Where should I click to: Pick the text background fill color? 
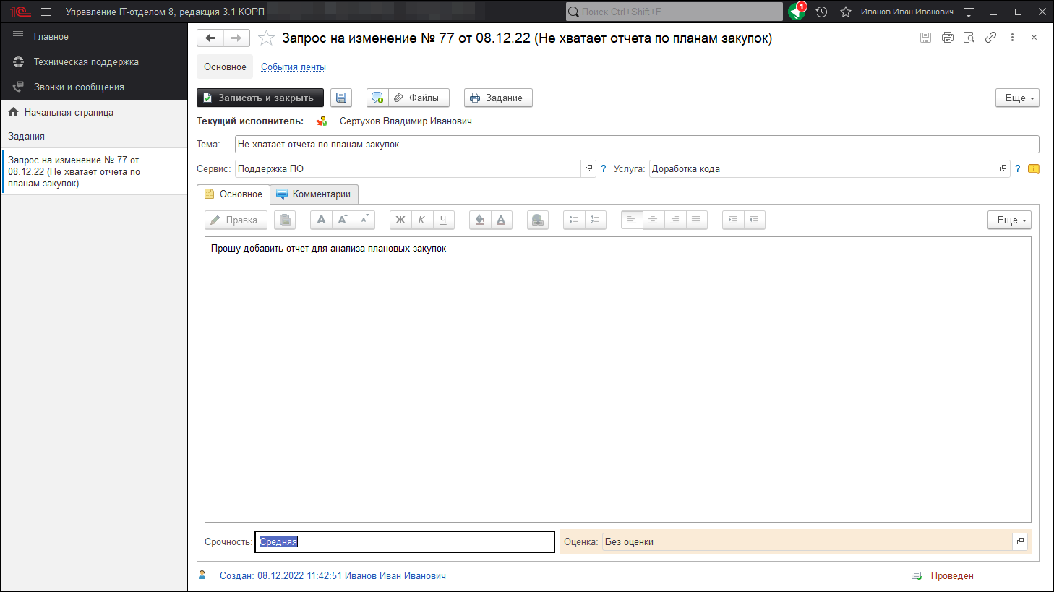click(479, 220)
